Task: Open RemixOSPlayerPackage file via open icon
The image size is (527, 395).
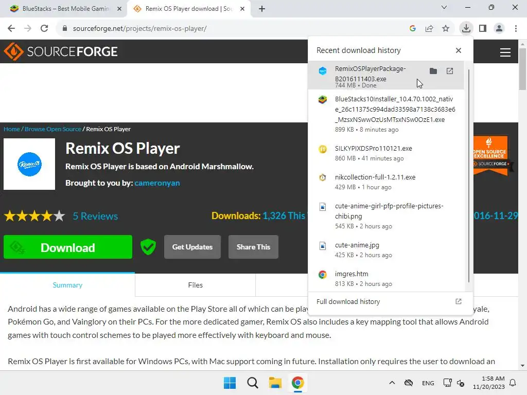Action: point(450,71)
